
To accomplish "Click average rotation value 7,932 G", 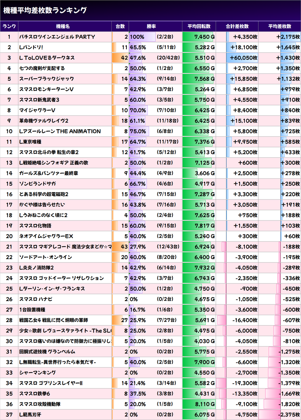I will 205,268.
